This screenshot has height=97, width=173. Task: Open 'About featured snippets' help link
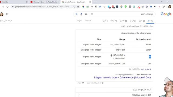click(x=95, y=83)
